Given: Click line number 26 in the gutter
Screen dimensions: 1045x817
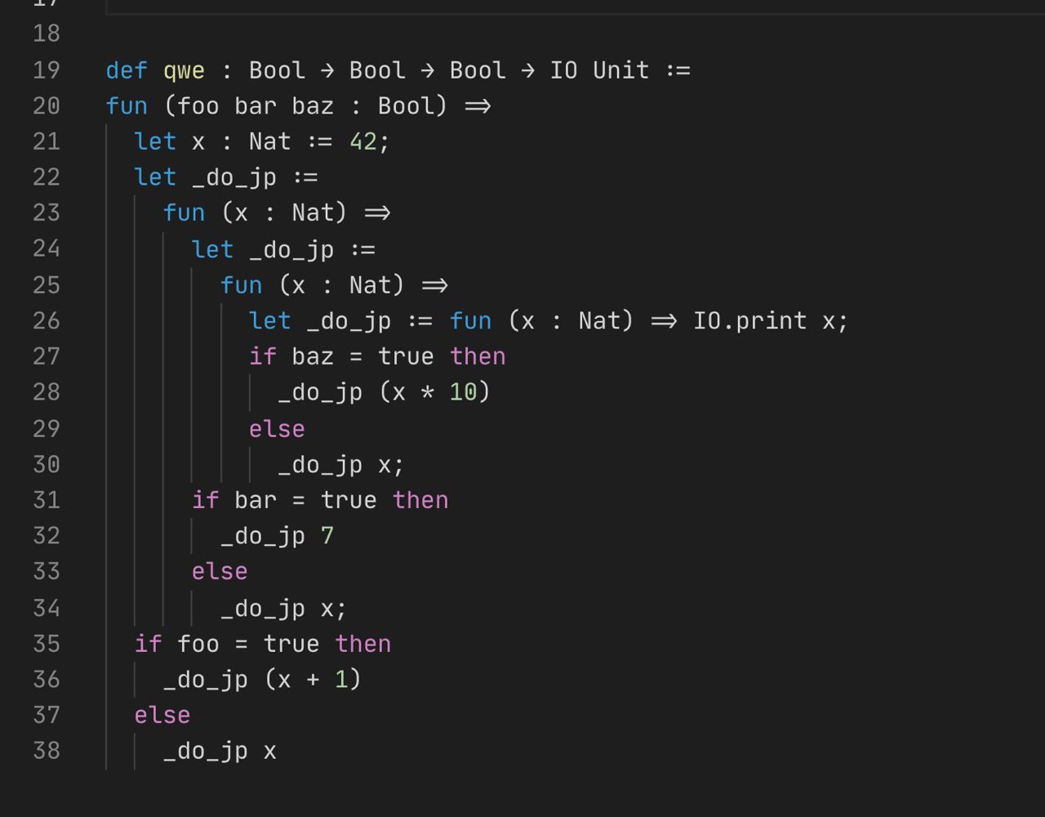Looking at the screenshot, I should [47, 321].
